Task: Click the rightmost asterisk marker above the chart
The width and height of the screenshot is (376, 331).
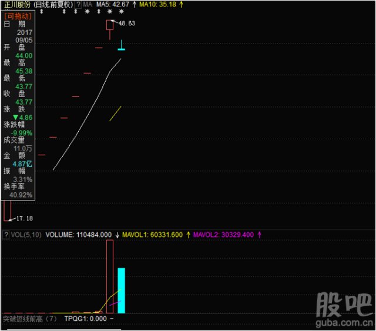Action: tap(121, 11)
